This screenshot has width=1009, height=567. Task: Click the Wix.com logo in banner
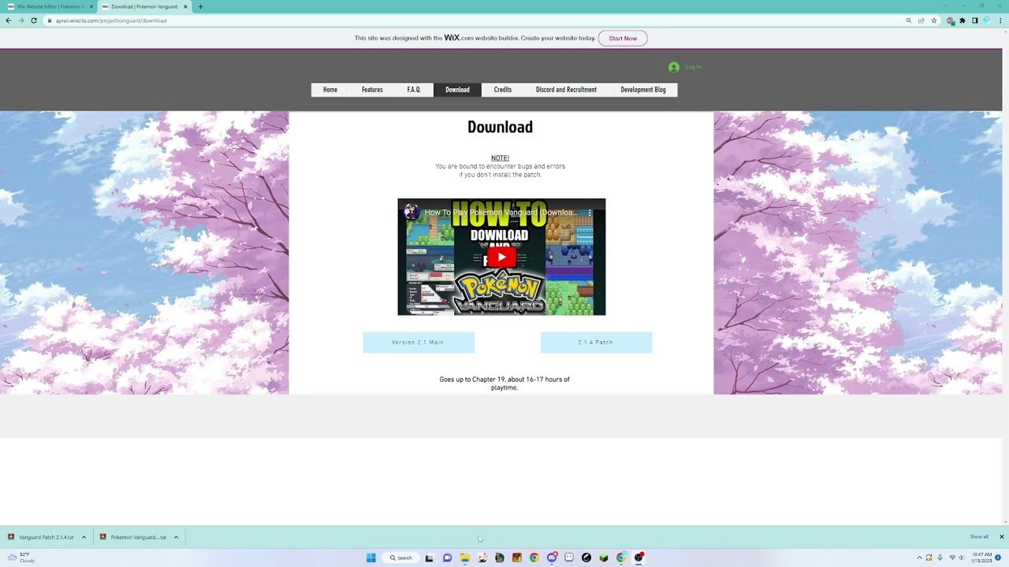pos(452,38)
